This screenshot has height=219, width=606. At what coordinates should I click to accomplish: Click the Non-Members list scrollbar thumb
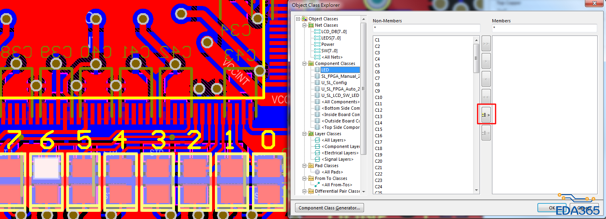[x=476, y=58]
